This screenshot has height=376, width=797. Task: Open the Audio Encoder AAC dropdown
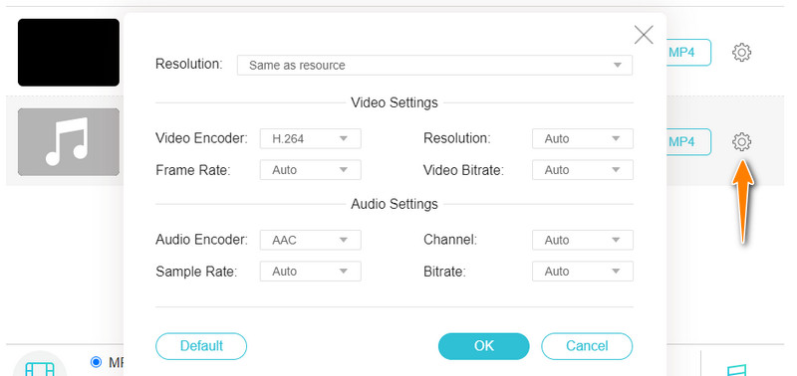tap(310, 240)
